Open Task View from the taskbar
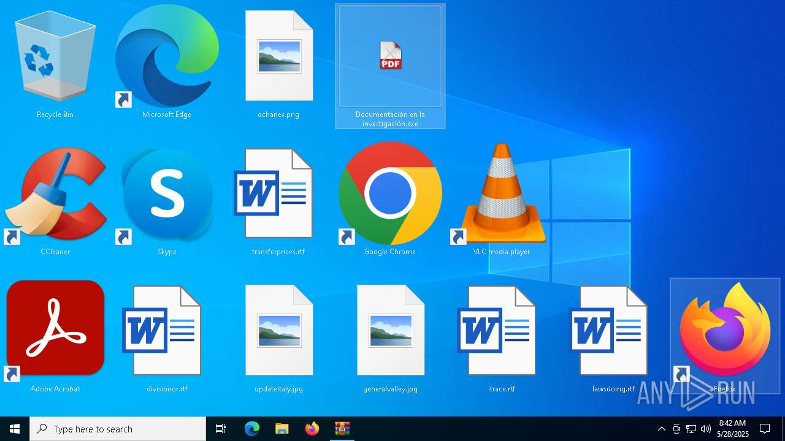785x441 pixels. [x=221, y=429]
